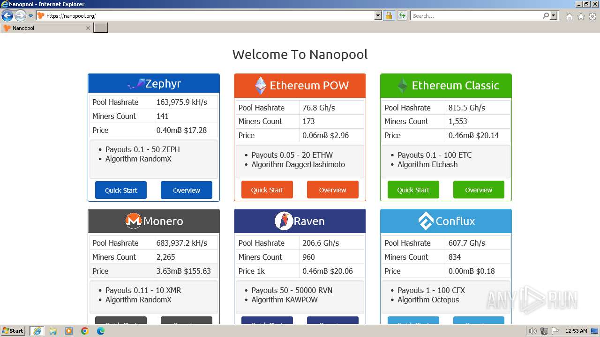
Task: Open Zephyr Quick Start
Action: [121, 190]
